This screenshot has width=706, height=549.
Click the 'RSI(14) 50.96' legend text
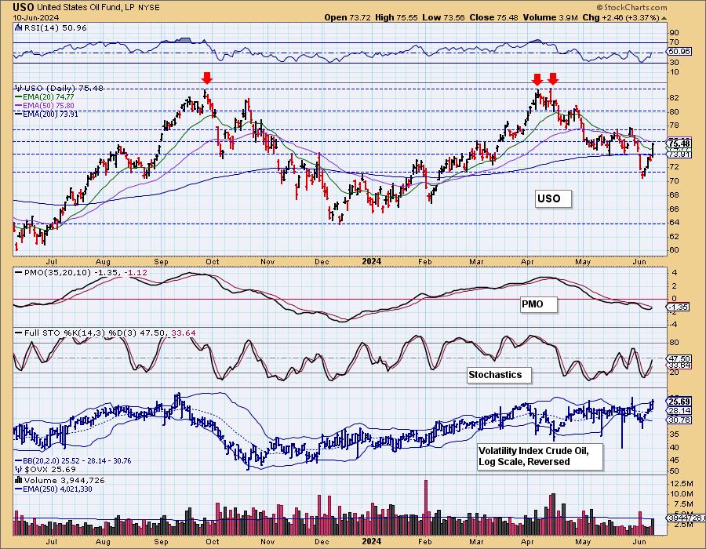click(55, 27)
